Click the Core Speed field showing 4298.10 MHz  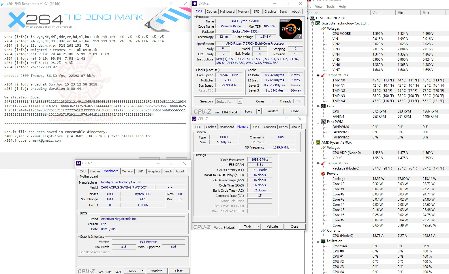[x=229, y=75]
